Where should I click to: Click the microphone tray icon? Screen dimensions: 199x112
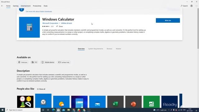click(x=174, y=110)
